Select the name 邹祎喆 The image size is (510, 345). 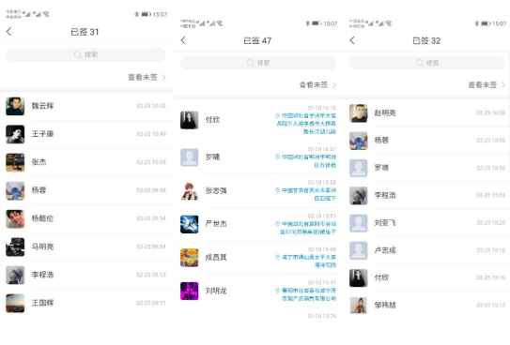pos(385,305)
